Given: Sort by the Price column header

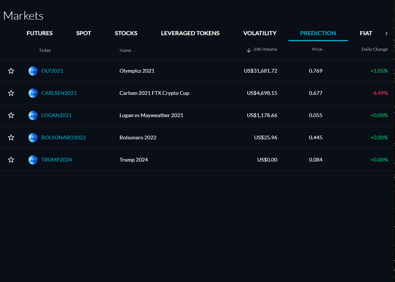Looking at the screenshot, I should pos(317,49).
